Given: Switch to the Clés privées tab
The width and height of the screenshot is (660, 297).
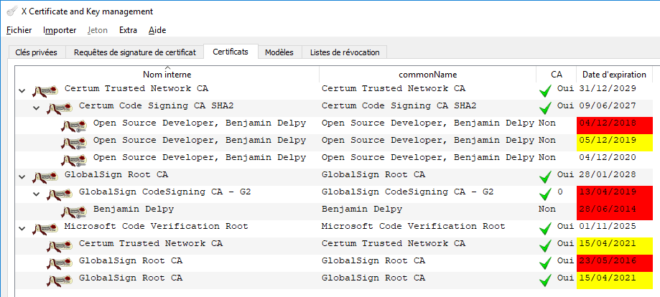Looking at the screenshot, I should click(x=36, y=52).
